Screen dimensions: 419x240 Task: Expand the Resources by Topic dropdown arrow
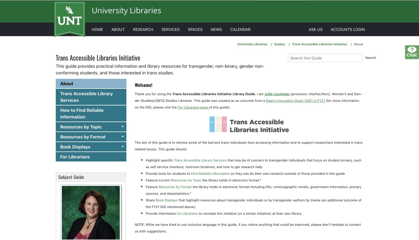tap(122, 127)
